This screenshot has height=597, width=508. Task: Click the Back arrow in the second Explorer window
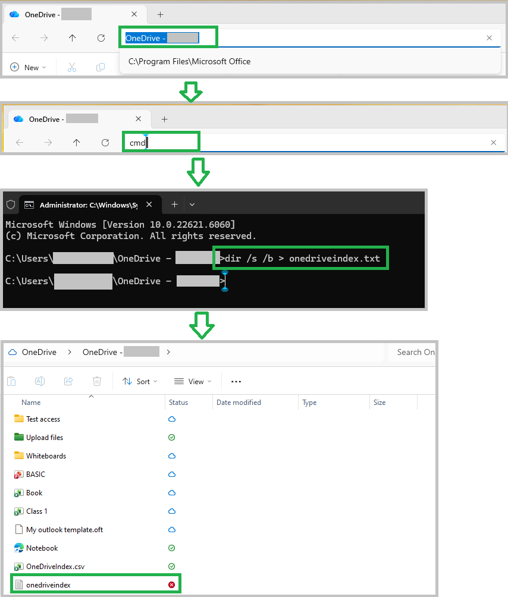(x=20, y=142)
